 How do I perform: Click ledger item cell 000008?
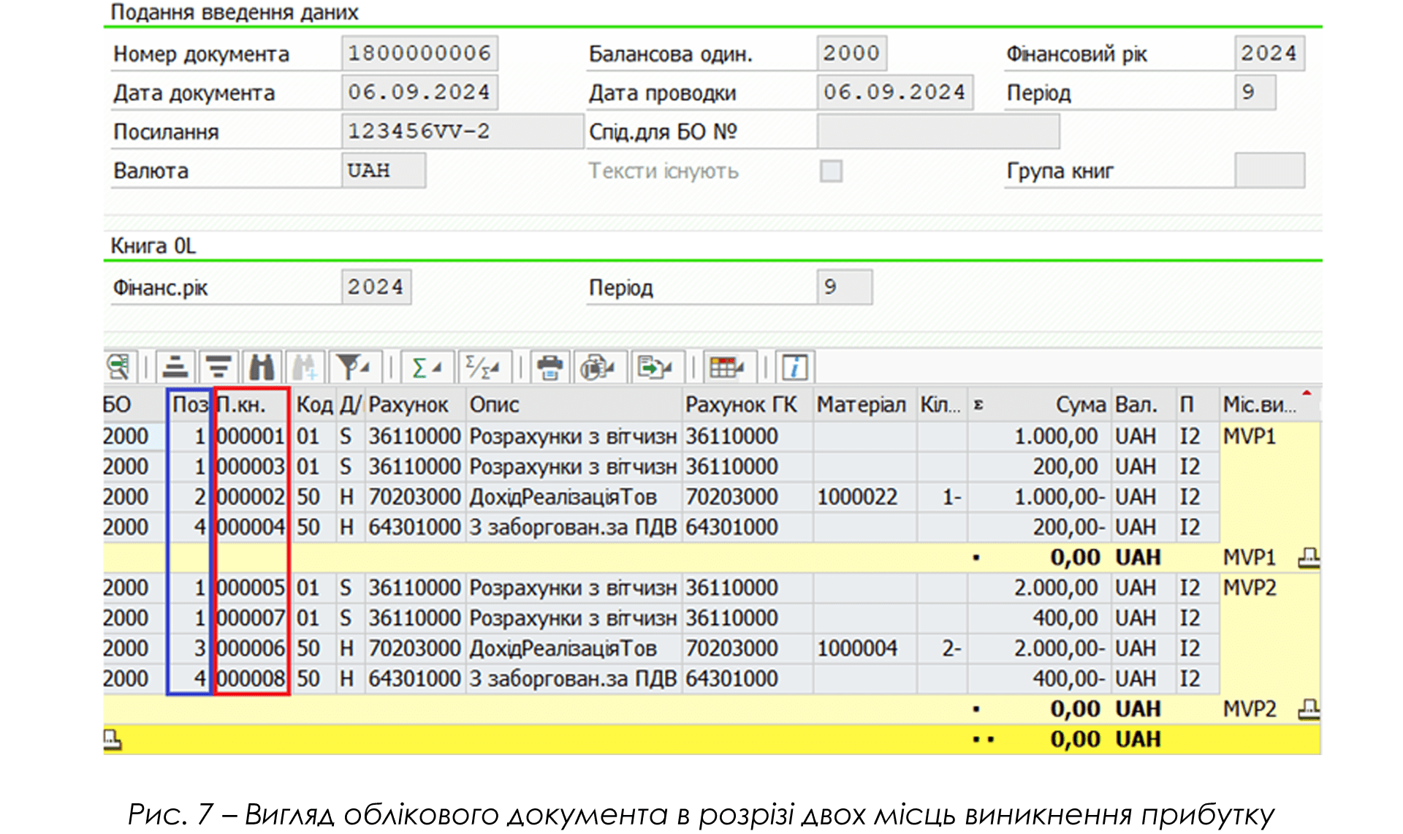pyautogui.click(x=251, y=679)
